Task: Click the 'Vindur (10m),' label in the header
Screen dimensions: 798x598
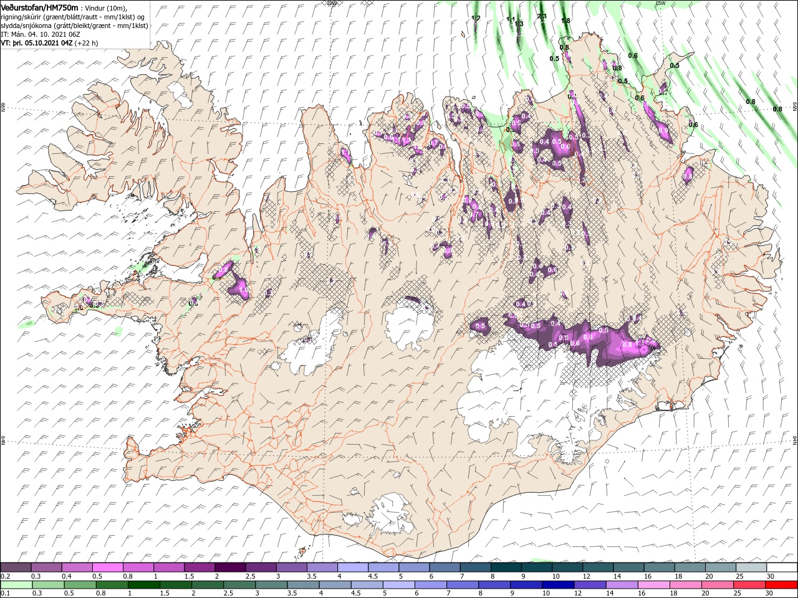Action: (105, 7)
